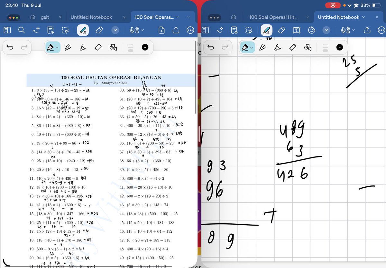386x268 pixels.
Task: Open right Untitled Notebook tab dropdown chevron
Action: (363, 17)
